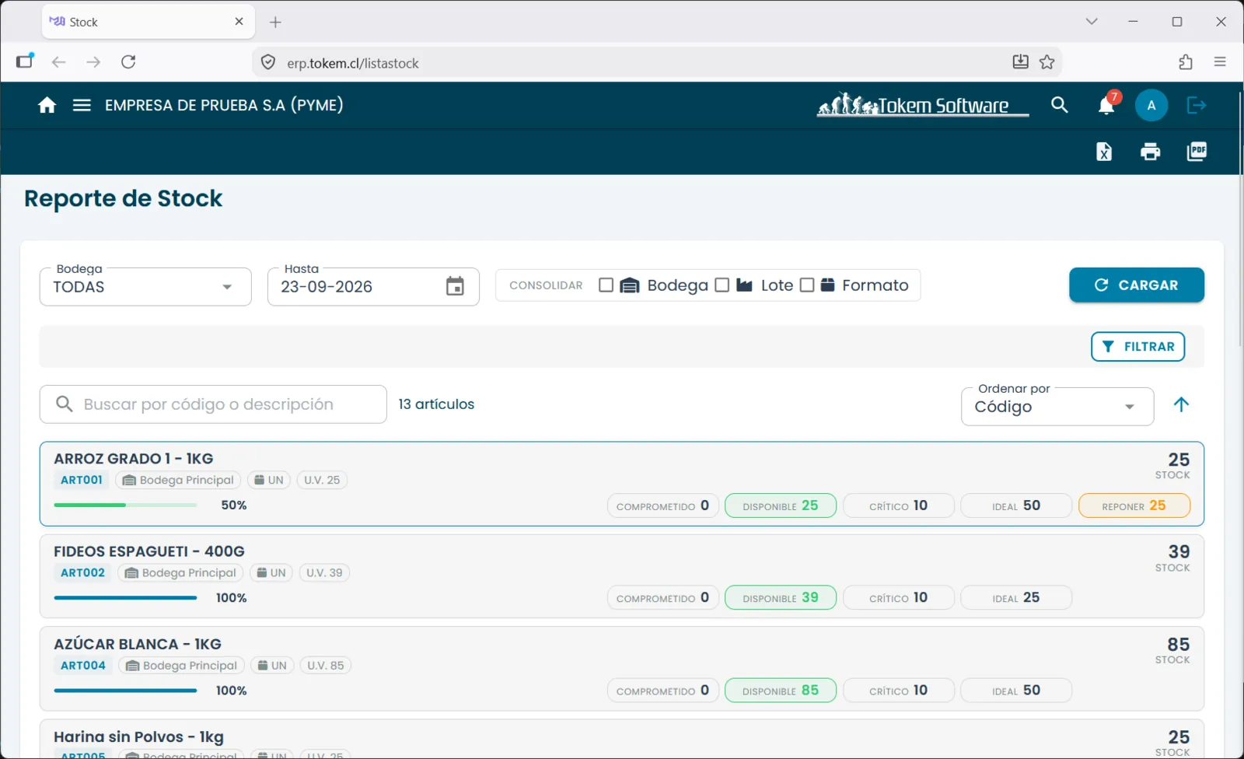
Task: Reload the browser page
Action: tap(128, 62)
